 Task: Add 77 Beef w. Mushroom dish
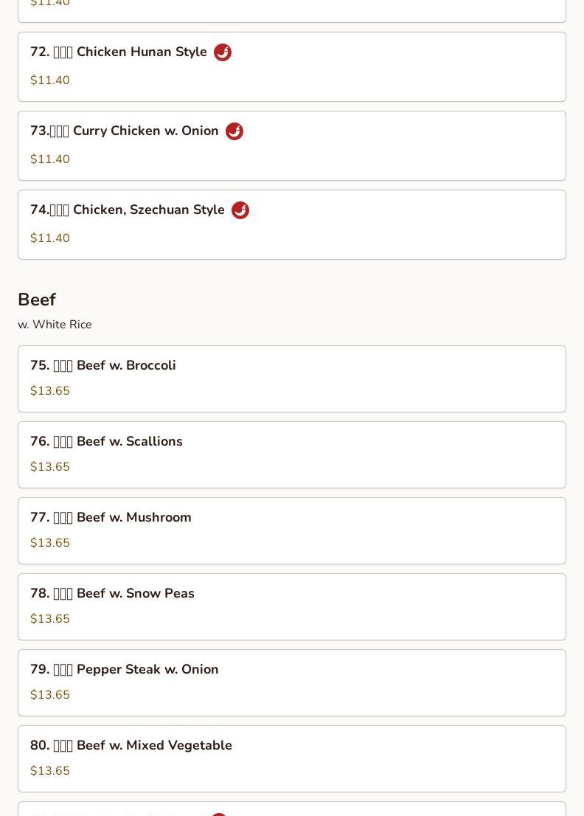(x=292, y=530)
